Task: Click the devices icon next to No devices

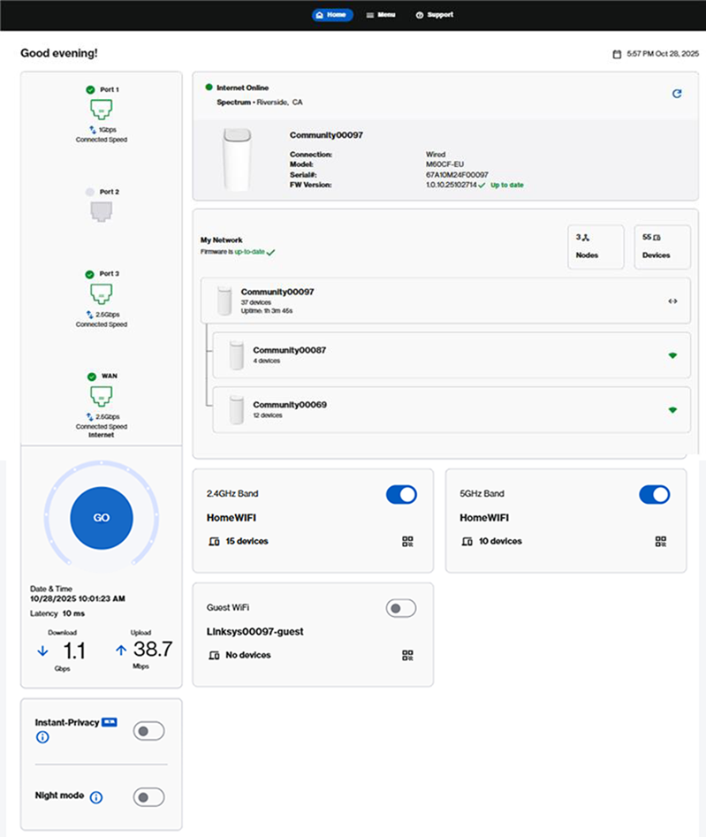Action: [x=214, y=656]
